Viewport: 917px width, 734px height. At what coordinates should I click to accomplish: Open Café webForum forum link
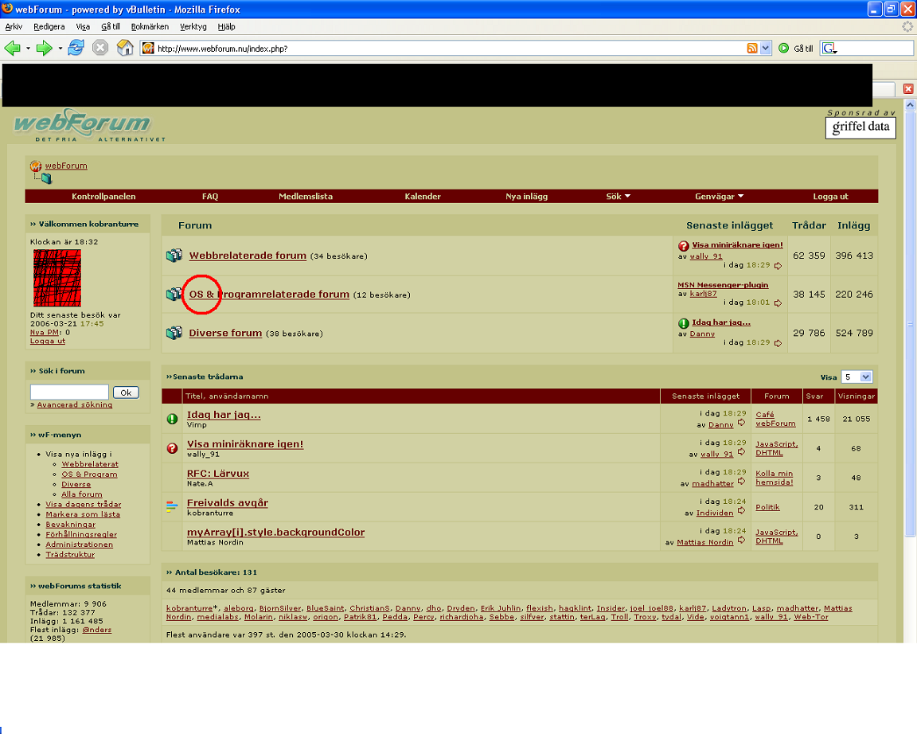coord(775,419)
